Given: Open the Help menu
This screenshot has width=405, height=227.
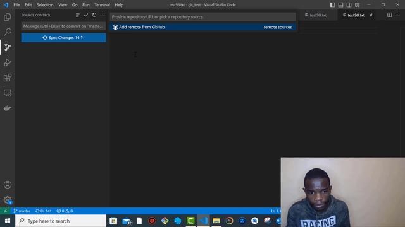Looking at the screenshot, I should tap(119, 5).
